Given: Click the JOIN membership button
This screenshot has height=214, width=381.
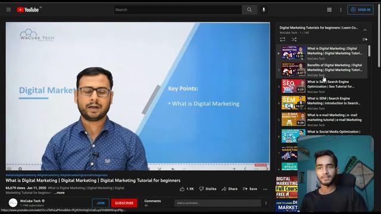Looking at the screenshot, I should [x=101, y=203].
